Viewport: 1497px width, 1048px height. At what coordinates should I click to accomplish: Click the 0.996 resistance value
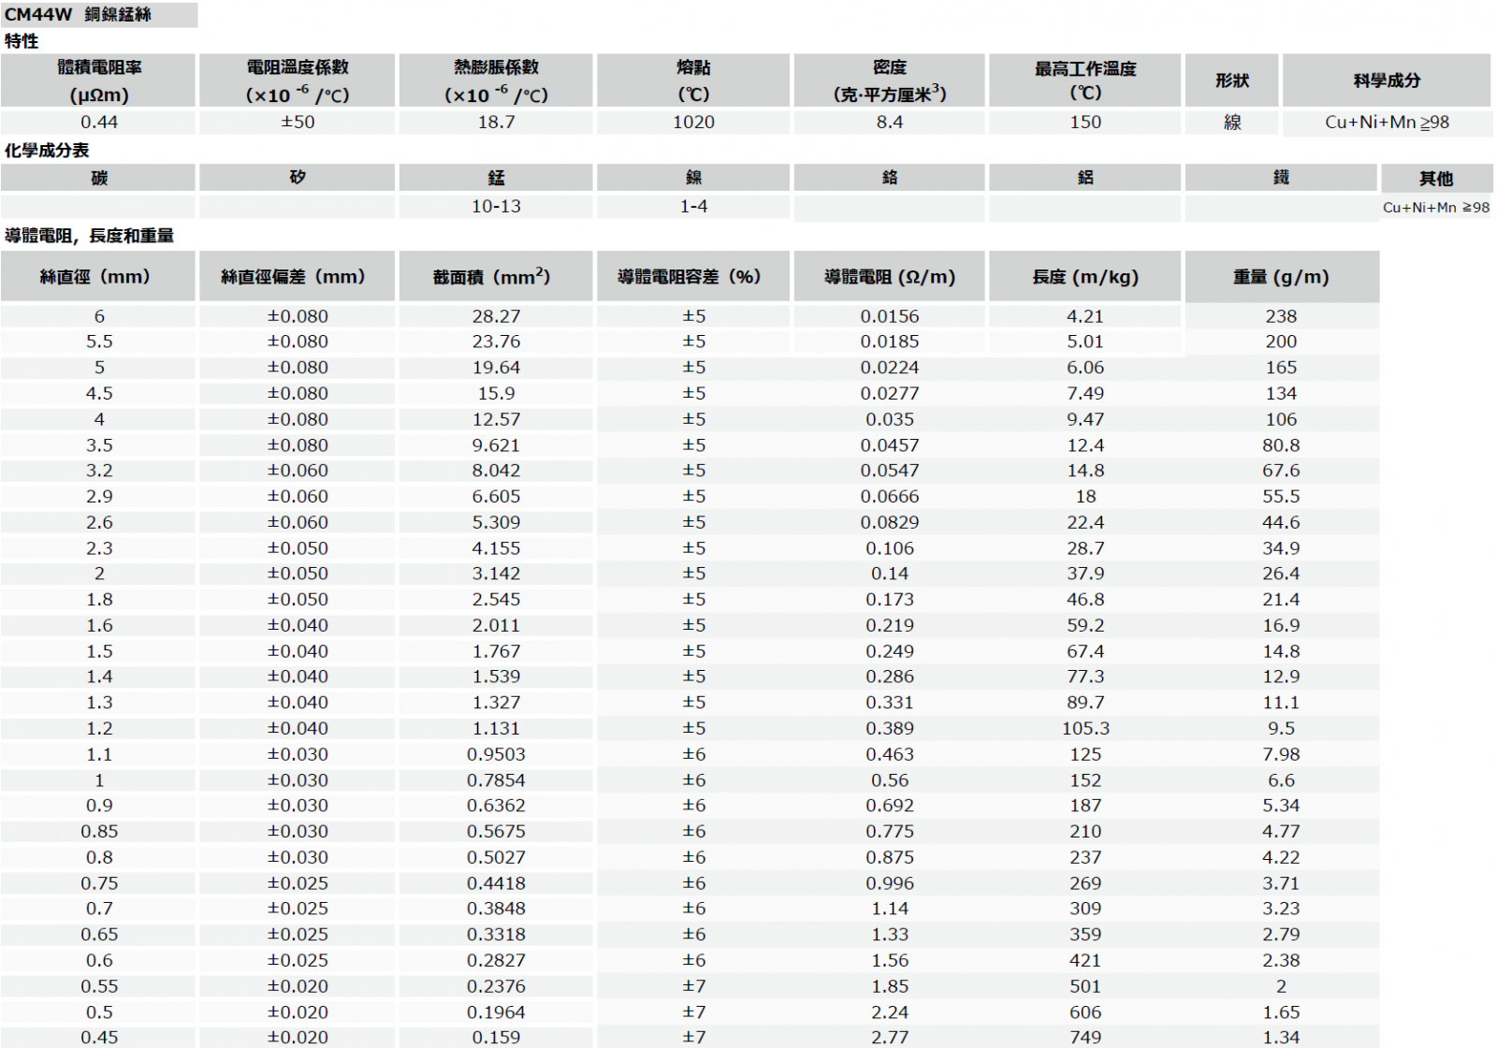pyautogui.click(x=890, y=883)
